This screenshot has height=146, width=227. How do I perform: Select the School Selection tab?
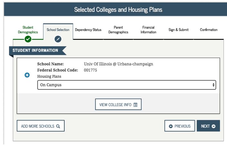click(58, 30)
